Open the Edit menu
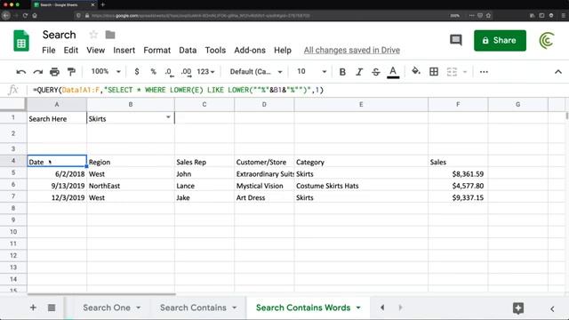569x320 pixels. click(x=71, y=51)
